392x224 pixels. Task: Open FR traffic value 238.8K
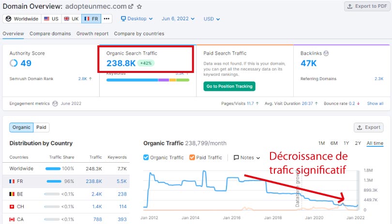(x=94, y=182)
